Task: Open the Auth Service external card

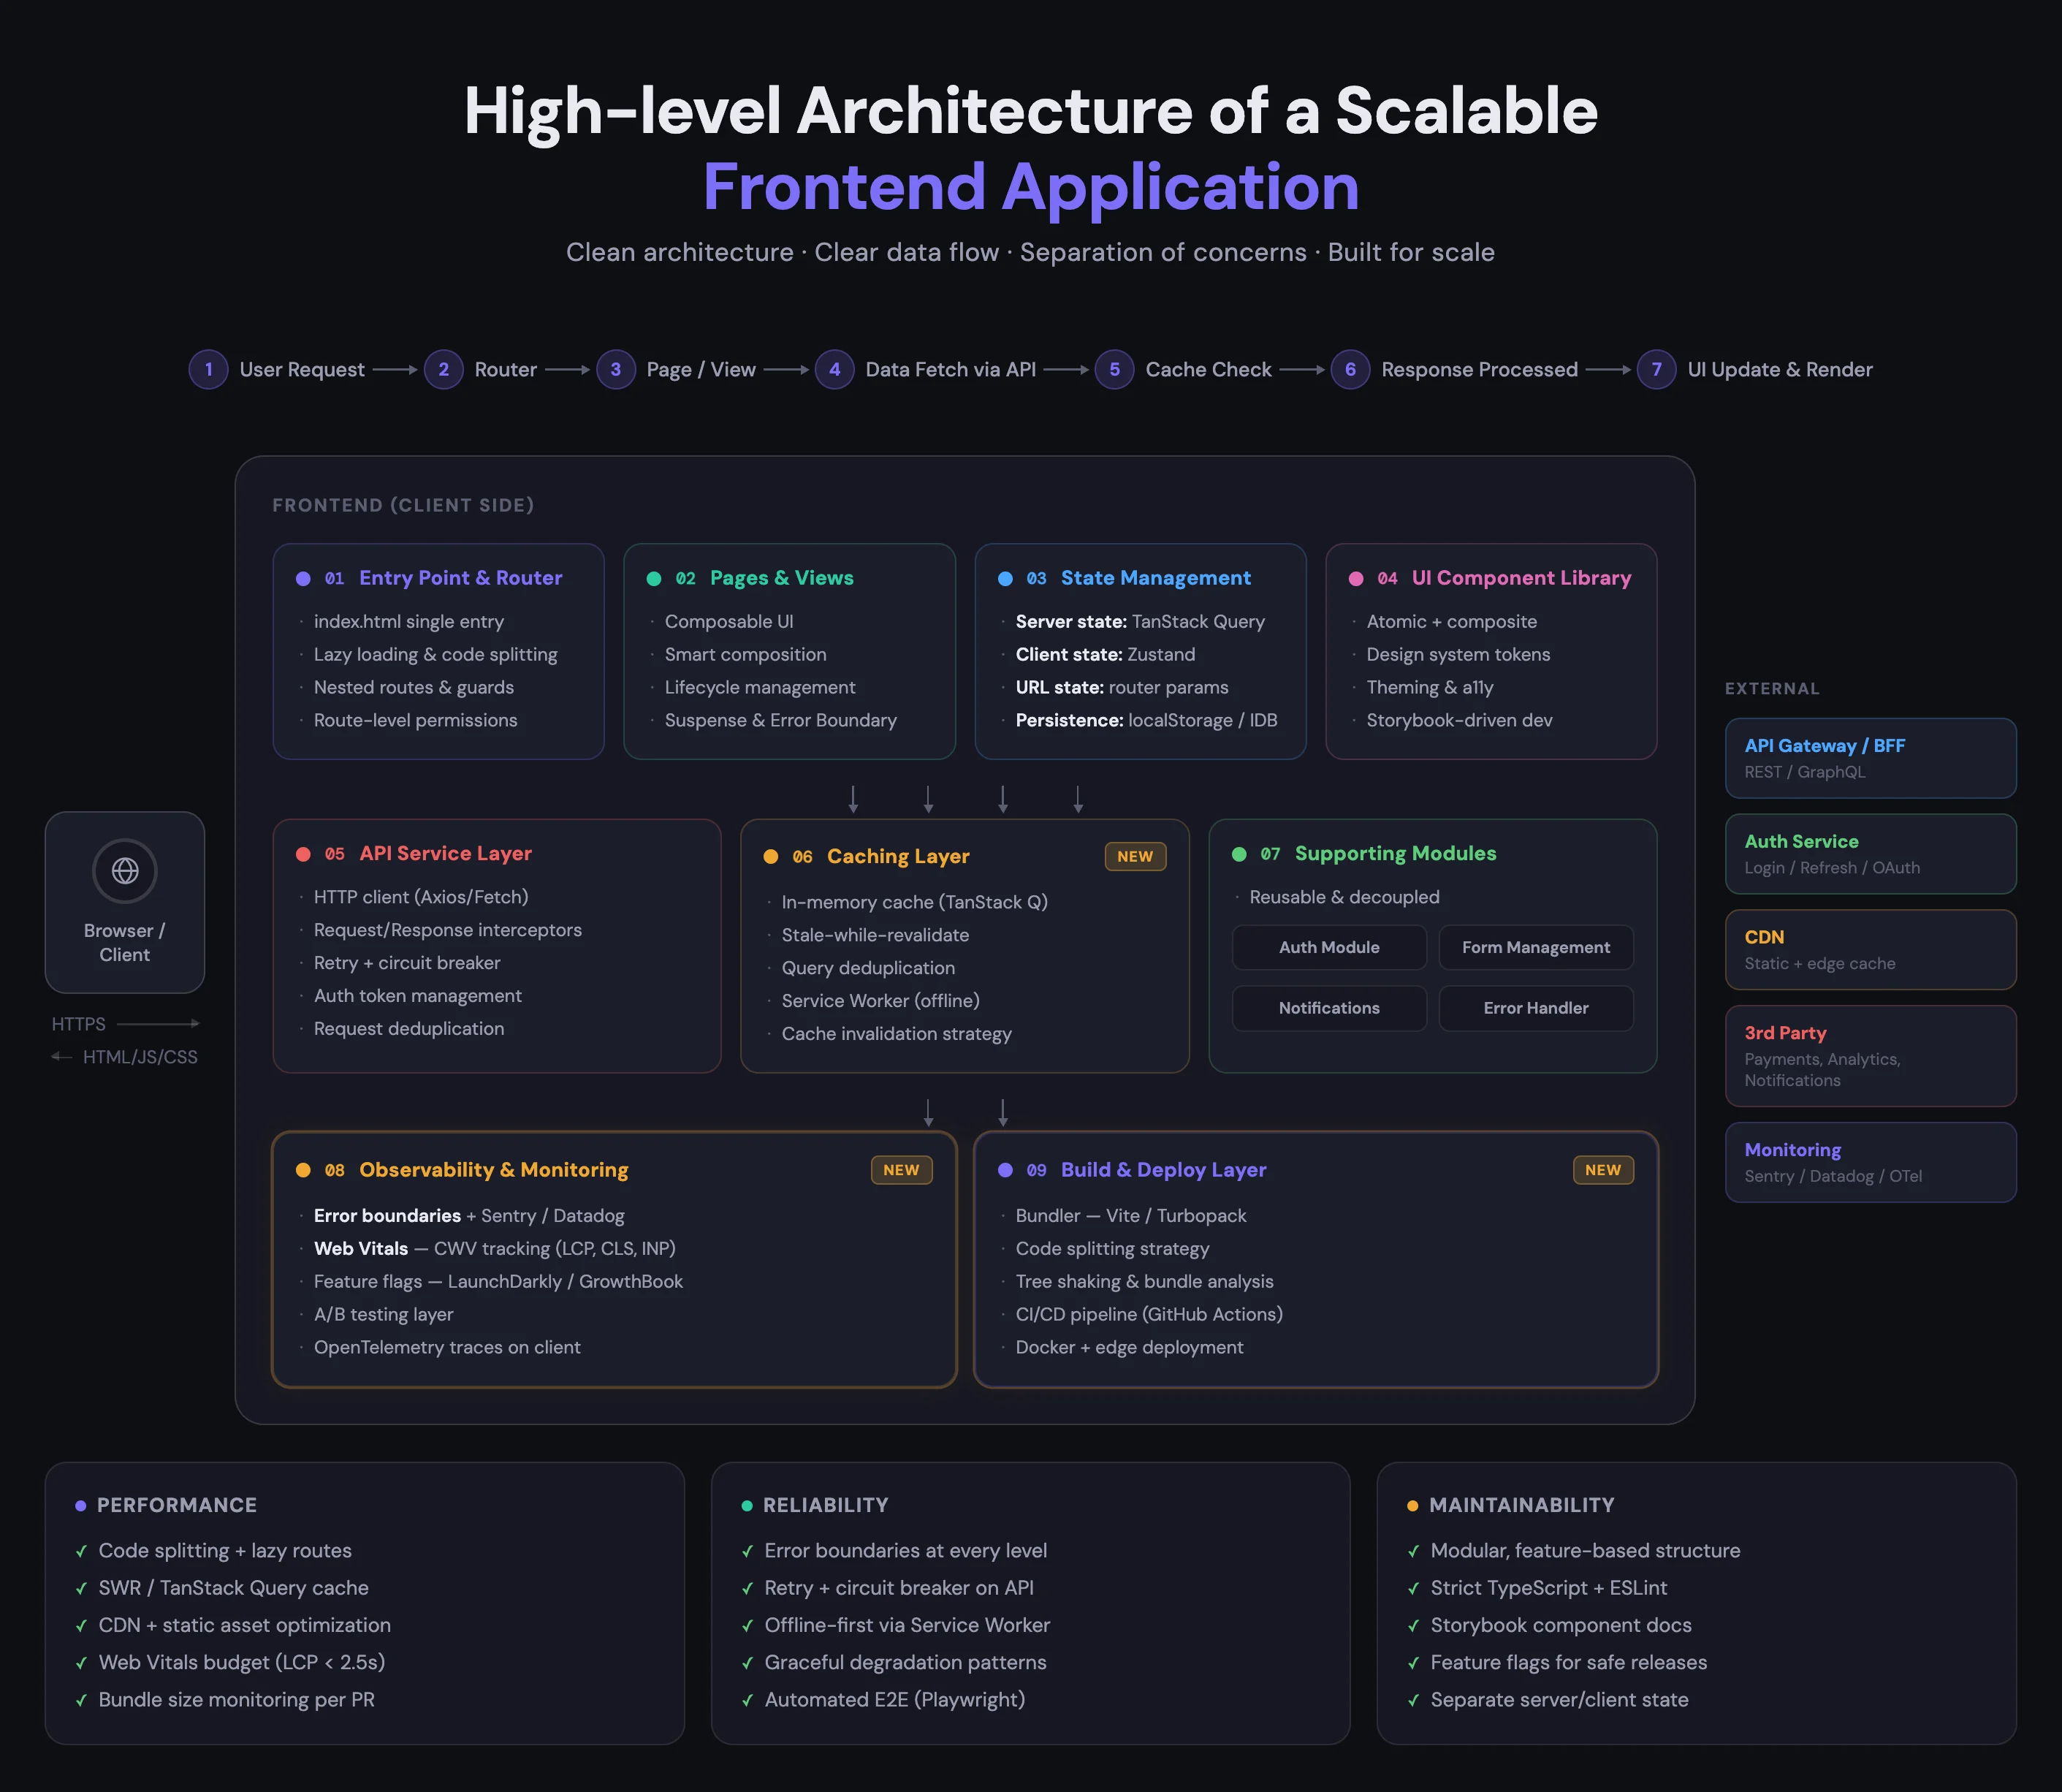Action: pyautogui.click(x=1870, y=854)
